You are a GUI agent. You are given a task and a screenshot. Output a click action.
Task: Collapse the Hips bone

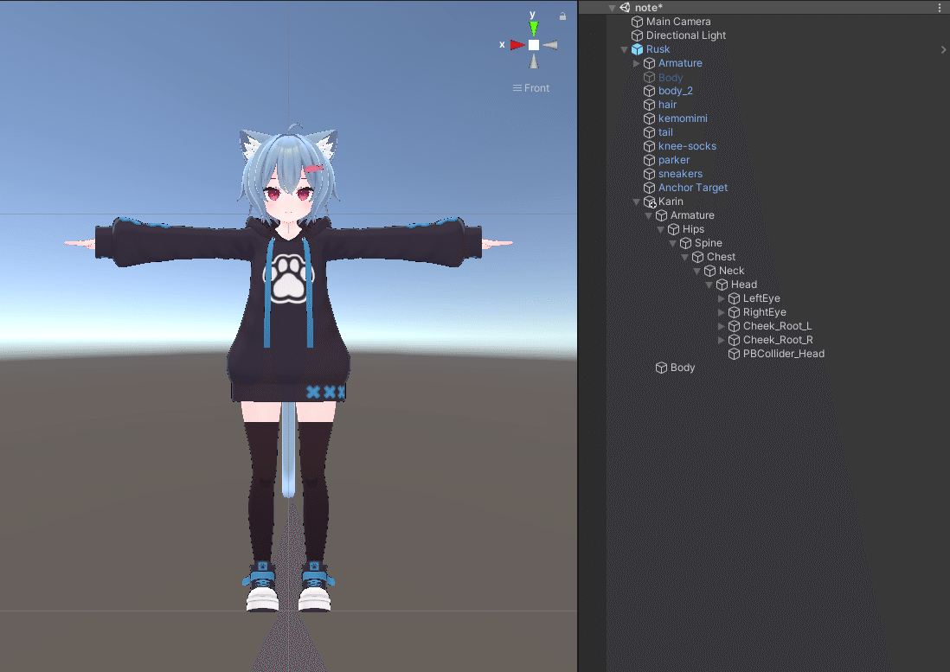[x=660, y=229]
